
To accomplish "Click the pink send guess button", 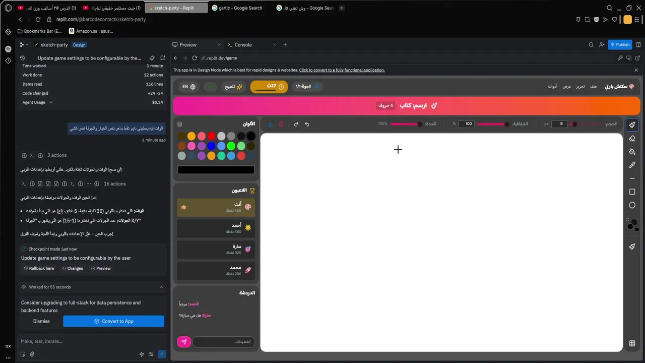I will click(x=184, y=342).
